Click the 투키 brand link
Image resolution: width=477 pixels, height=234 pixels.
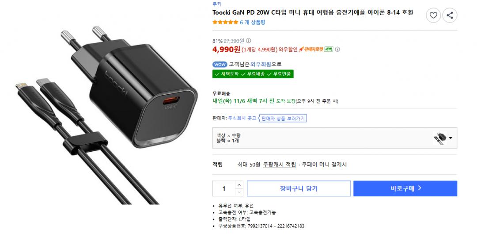coord(216,4)
